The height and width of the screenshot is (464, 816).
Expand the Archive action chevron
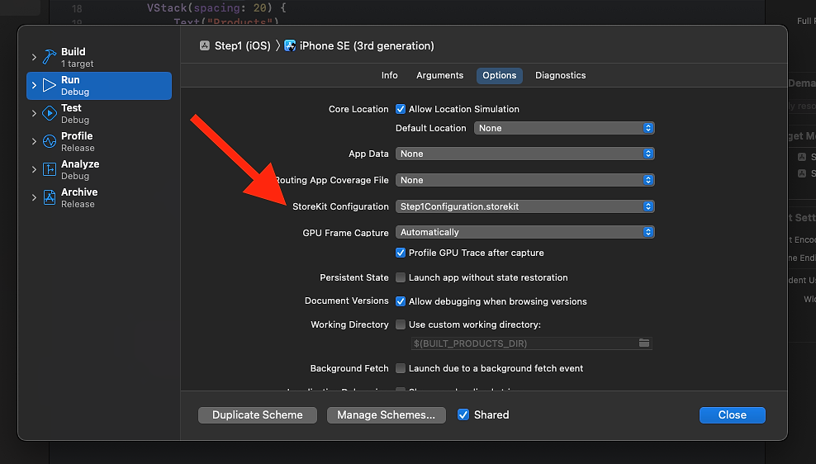(x=35, y=197)
